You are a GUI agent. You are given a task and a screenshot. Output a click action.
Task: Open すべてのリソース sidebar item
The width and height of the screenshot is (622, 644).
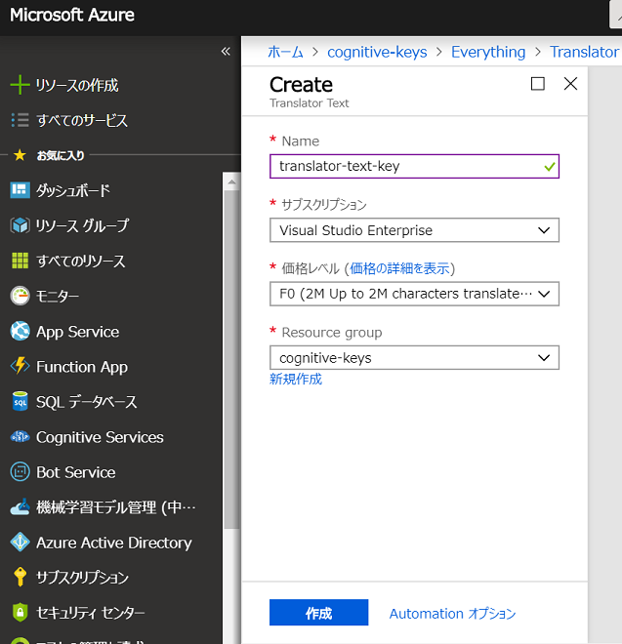[81, 261]
